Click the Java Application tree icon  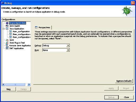coord(7,29)
